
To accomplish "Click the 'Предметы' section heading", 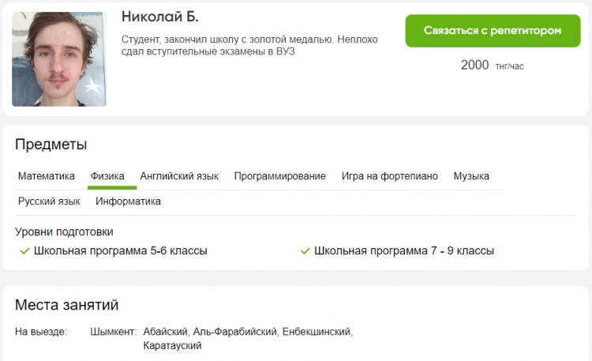I will pos(51,145).
